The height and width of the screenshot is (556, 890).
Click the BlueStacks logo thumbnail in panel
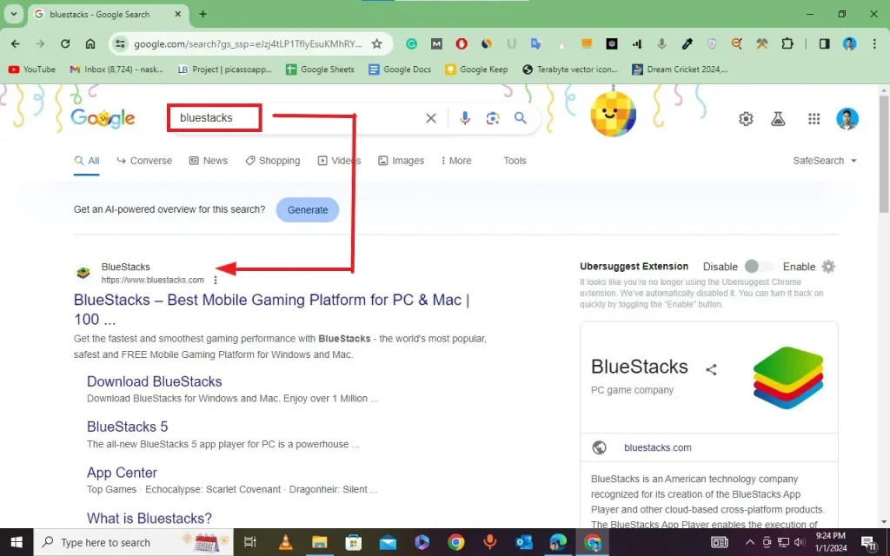coord(787,378)
